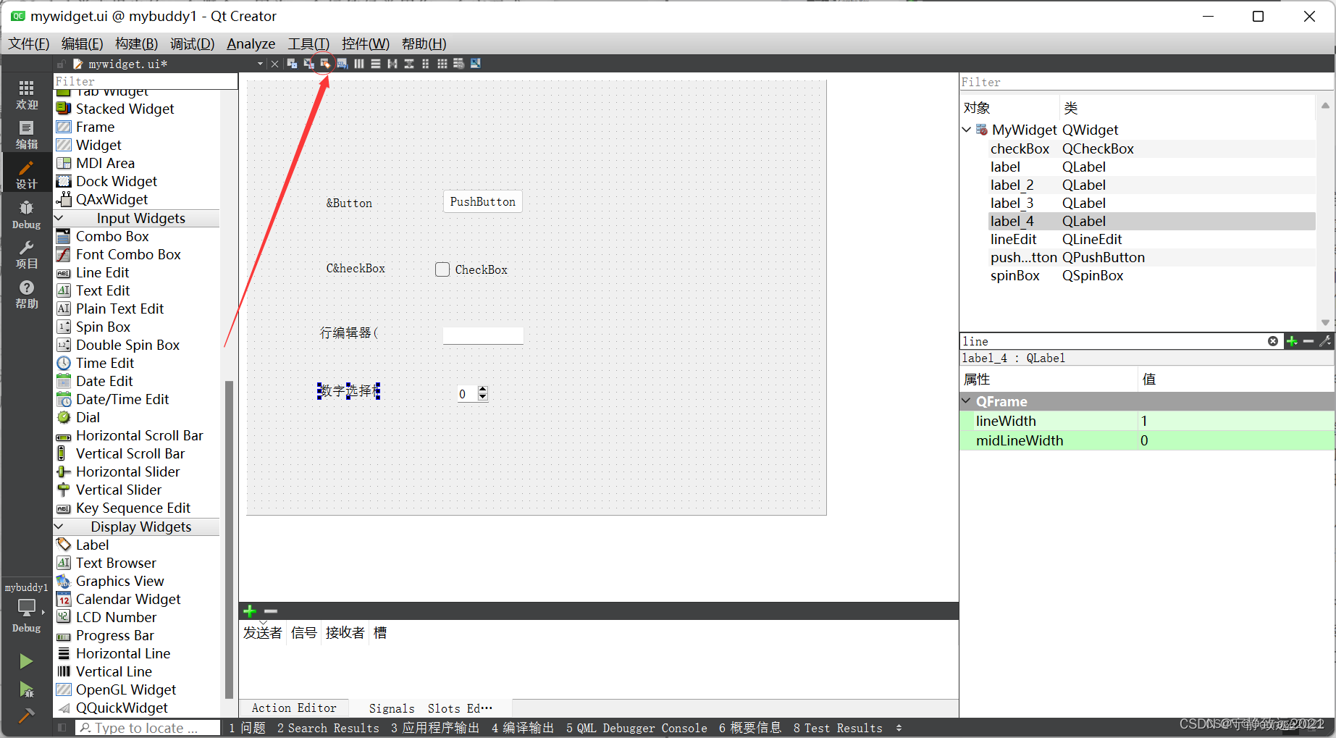Image resolution: width=1336 pixels, height=738 pixels.
Task: Switch to Edit Buddies mode
Action: tap(325, 64)
